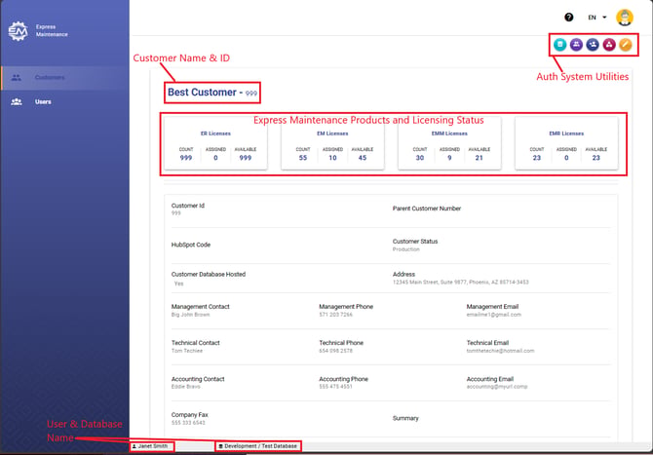The height and width of the screenshot is (455, 653).
Task: Click Management Phone number value
Action: click(x=335, y=315)
